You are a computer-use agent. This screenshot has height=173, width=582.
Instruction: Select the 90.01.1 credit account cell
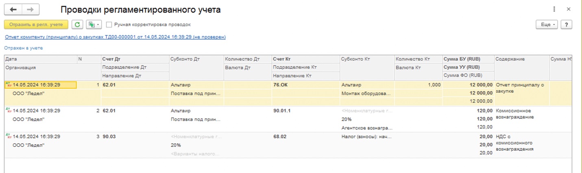tap(282, 111)
